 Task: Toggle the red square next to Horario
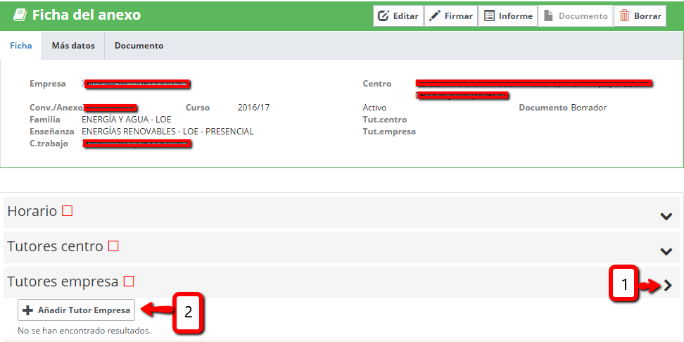(x=68, y=210)
